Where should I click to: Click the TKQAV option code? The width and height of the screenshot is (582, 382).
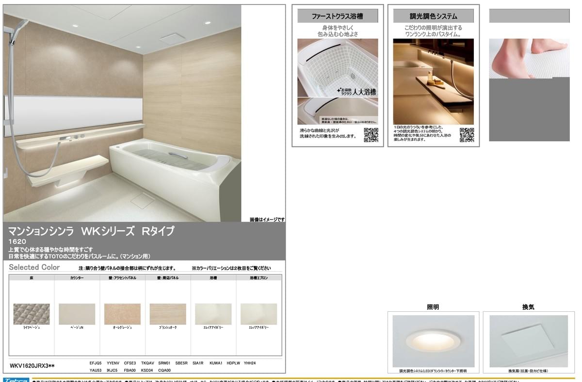(x=147, y=363)
